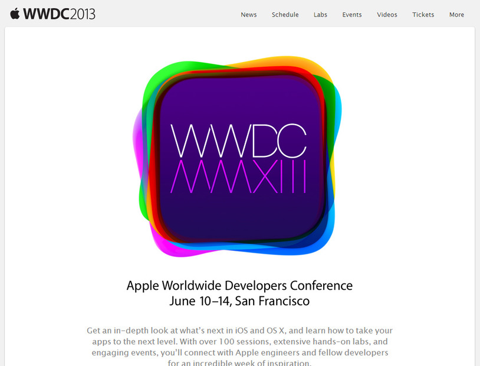The image size is (480, 366).
Task: Open the Schedule page
Action: tap(285, 15)
